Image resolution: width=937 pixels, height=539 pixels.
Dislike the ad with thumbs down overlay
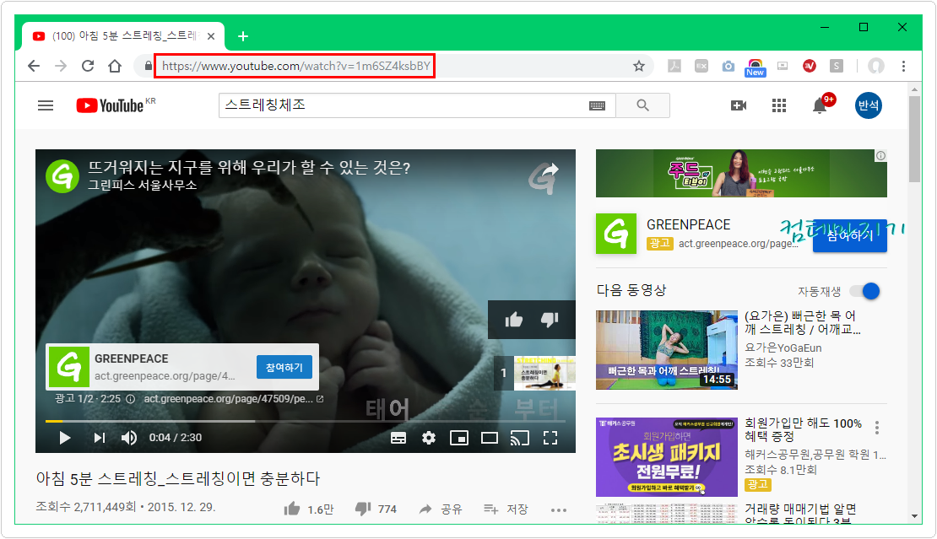point(550,320)
